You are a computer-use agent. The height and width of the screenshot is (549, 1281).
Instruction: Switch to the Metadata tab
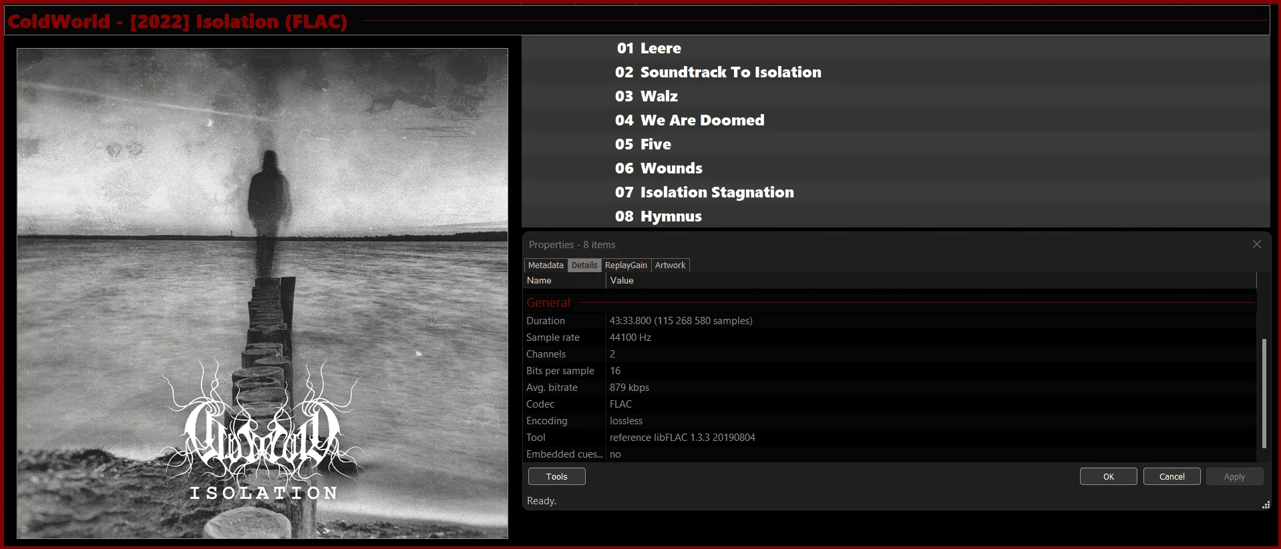pos(546,265)
